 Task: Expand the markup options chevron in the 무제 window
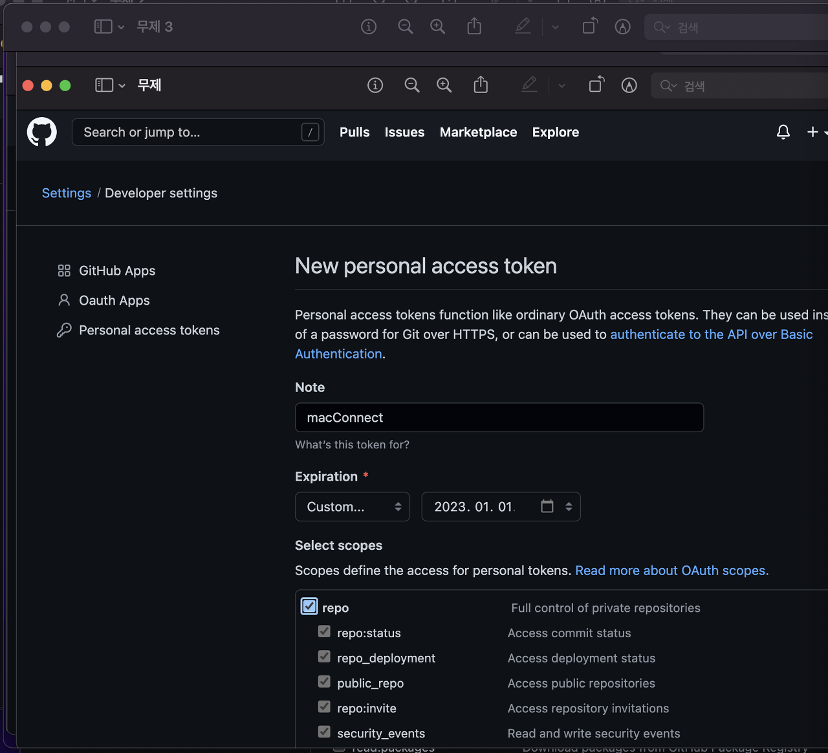pyautogui.click(x=561, y=85)
